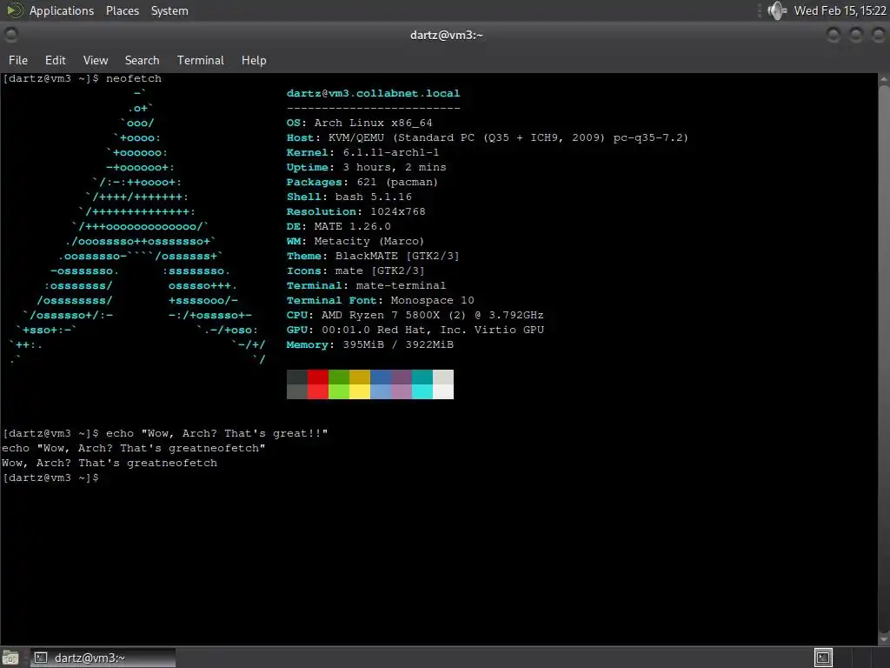Screen dimensions: 890x668
Task: Click the terminal icon in the taskbar button
Action: pos(41,658)
